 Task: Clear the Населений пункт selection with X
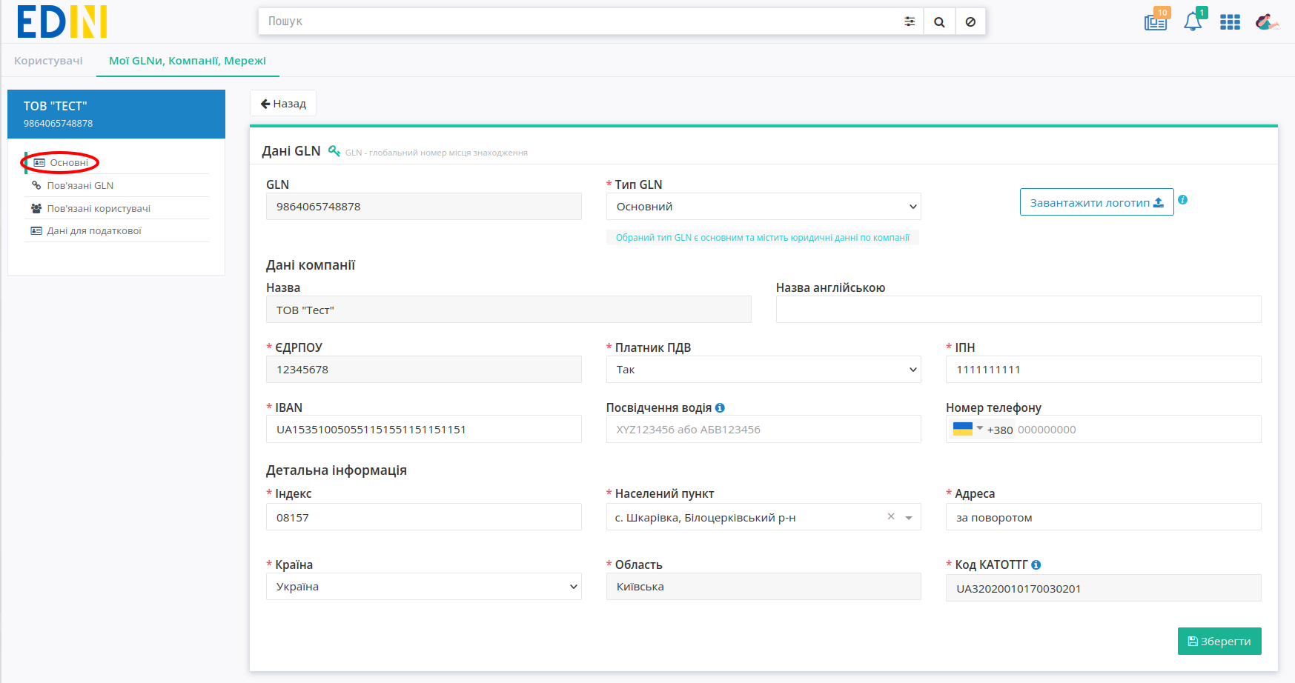coord(891,516)
